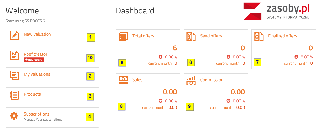Click the Subscriptions gear icon
Viewport: 323px width, 133px height.
pyautogui.click(x=14, y=116)
